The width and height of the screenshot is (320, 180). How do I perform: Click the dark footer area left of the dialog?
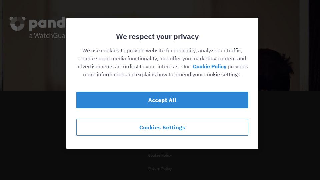[33, 135]
